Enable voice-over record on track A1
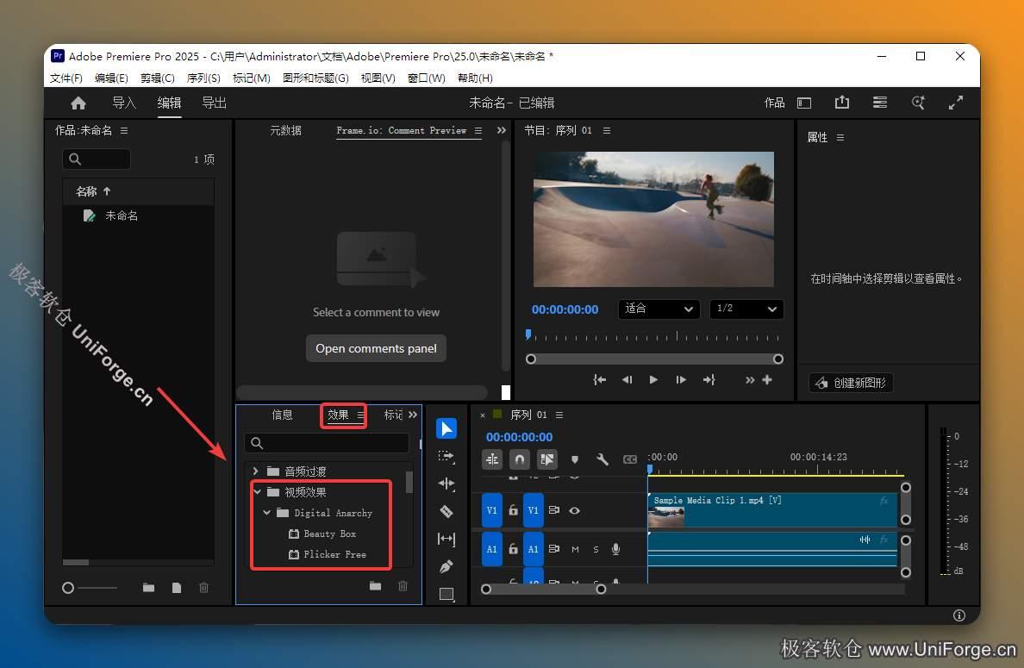 coord(615,549)
